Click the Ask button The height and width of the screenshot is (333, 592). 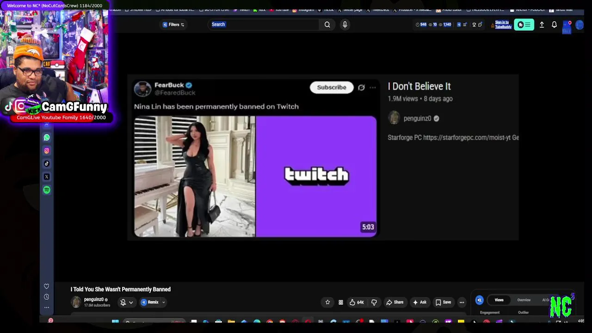(419, 302)
